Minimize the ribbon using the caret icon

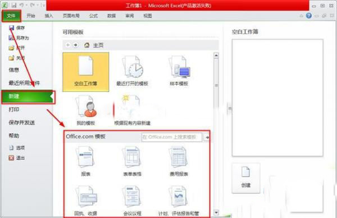(x=301, y=16)
